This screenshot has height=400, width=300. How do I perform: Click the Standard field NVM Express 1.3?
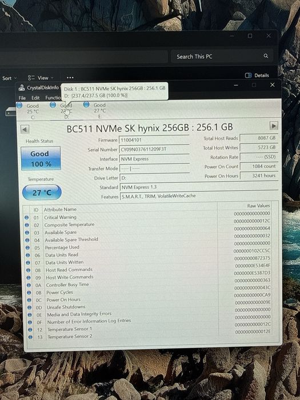pos(199,187)
